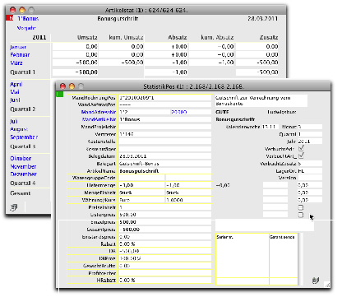
Task: Click the Gutschrift zur Verrechnung description box
Action: [261, 100]
